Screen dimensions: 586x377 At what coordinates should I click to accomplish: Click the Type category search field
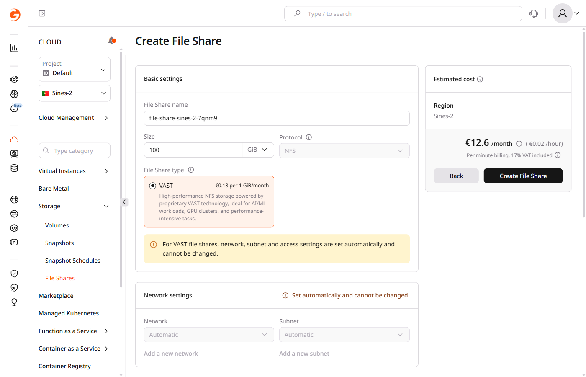(75, 150)
